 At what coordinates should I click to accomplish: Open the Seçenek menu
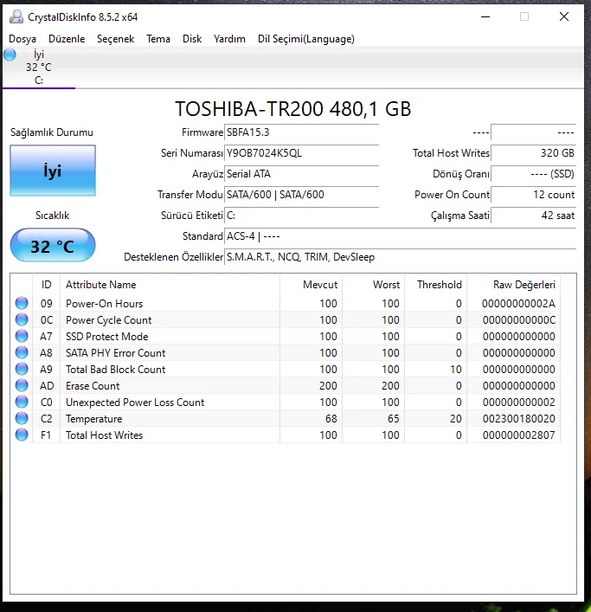[x=115, y=39]
